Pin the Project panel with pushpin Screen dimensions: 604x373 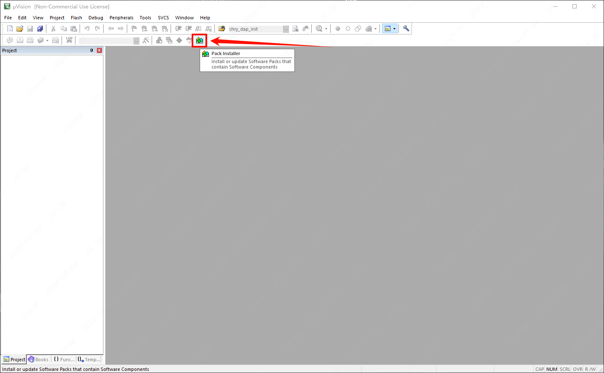(91, 50)
